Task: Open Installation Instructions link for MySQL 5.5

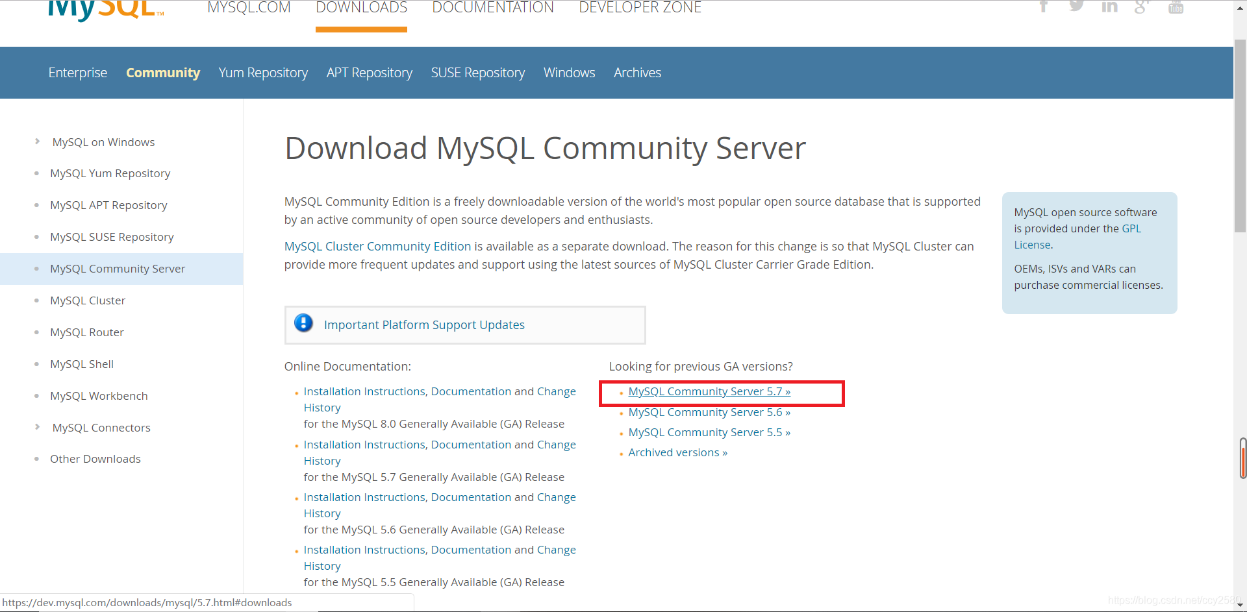Action: [440, 550]
